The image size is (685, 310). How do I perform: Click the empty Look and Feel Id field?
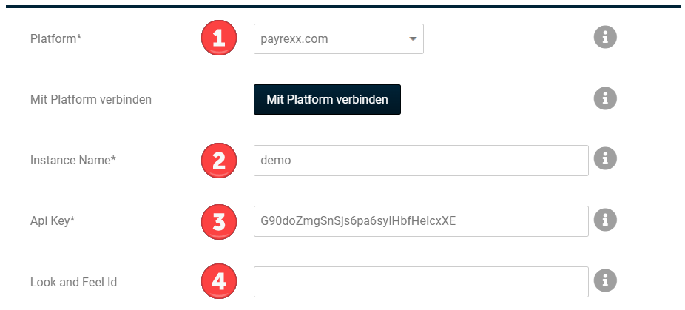coord(420,282)
